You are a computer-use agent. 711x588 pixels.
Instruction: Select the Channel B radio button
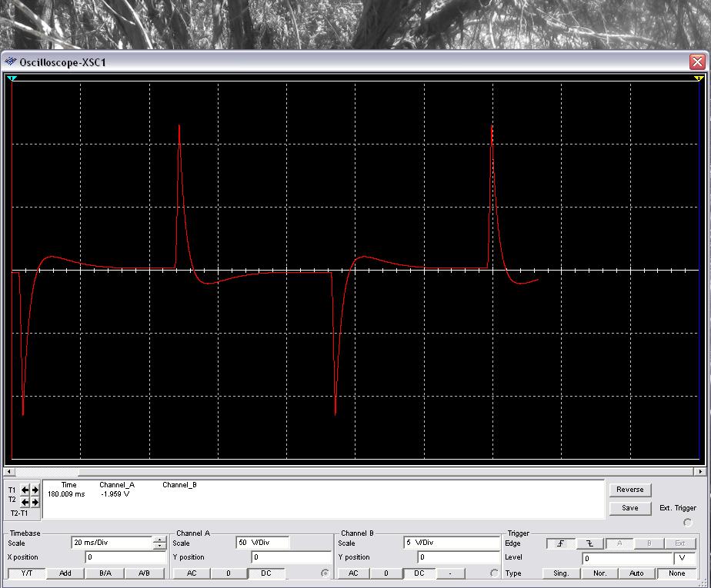coord(494,573)
